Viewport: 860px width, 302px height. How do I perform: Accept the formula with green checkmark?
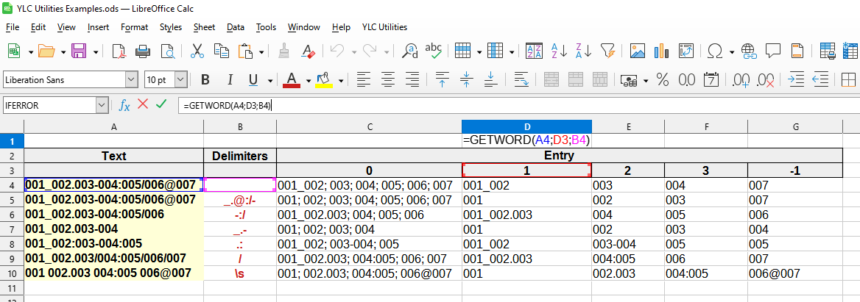(x=161, y=104)
